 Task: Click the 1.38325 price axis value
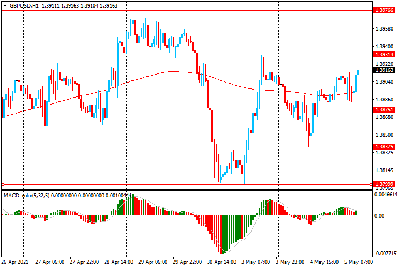click(385, 153)
